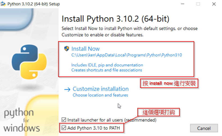This screenshot has height=136, width=222.
Task: Minimize the Python Setup window
Action: pos(182,4)
